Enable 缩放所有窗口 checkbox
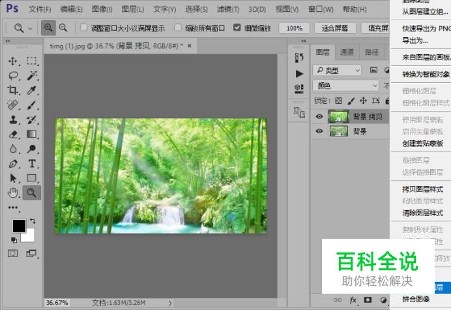The image size is (451, 310). click(178, 27)
